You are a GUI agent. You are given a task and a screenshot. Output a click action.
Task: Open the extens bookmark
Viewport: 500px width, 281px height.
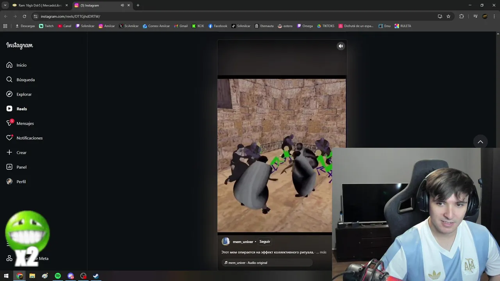click(285, 26)
